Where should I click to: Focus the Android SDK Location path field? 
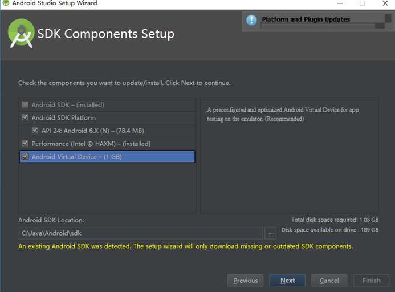pyautogui.click(x=141, y=233)
